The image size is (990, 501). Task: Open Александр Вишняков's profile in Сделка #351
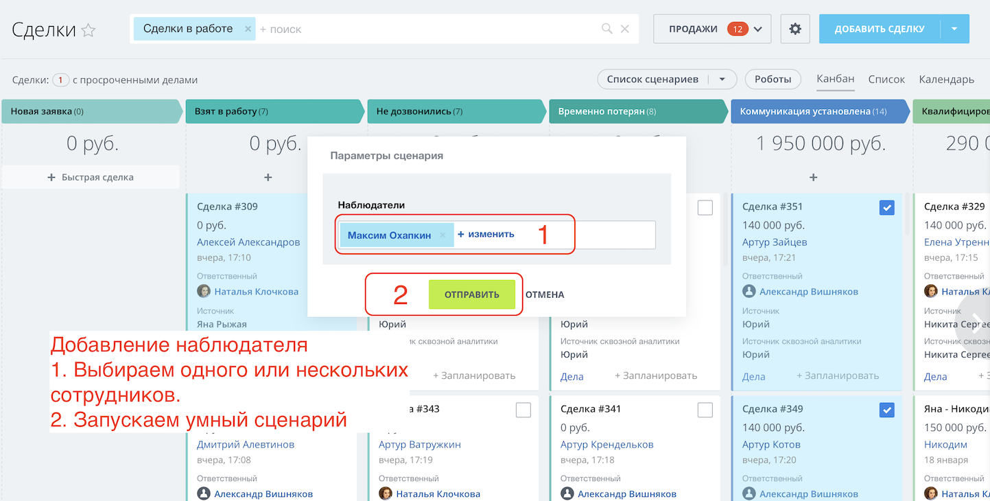tap(809, 292)
